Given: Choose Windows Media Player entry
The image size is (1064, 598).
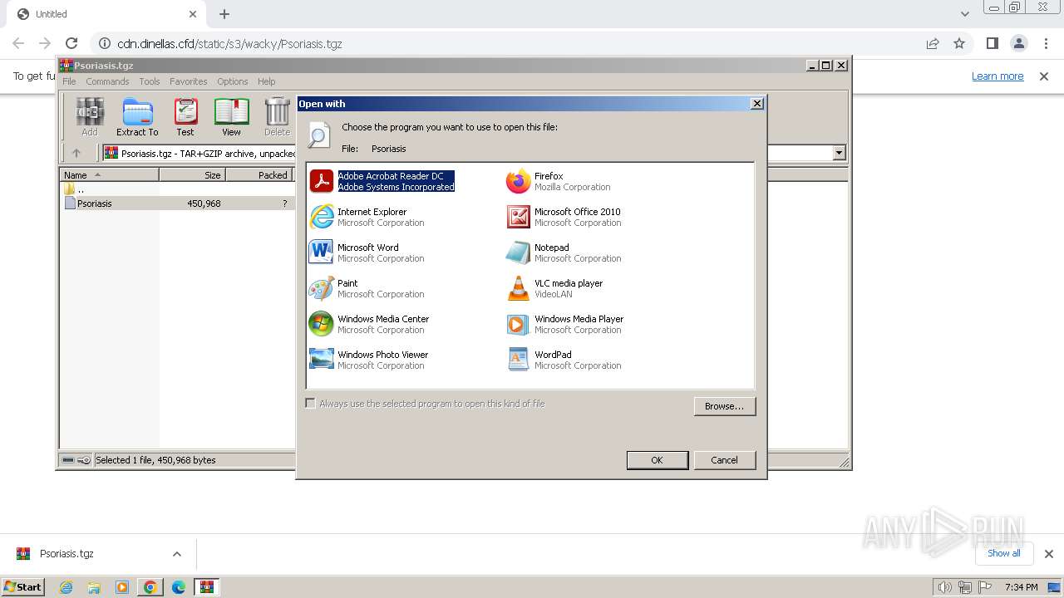Looking at the screenshot, I should tap(565, 324).
